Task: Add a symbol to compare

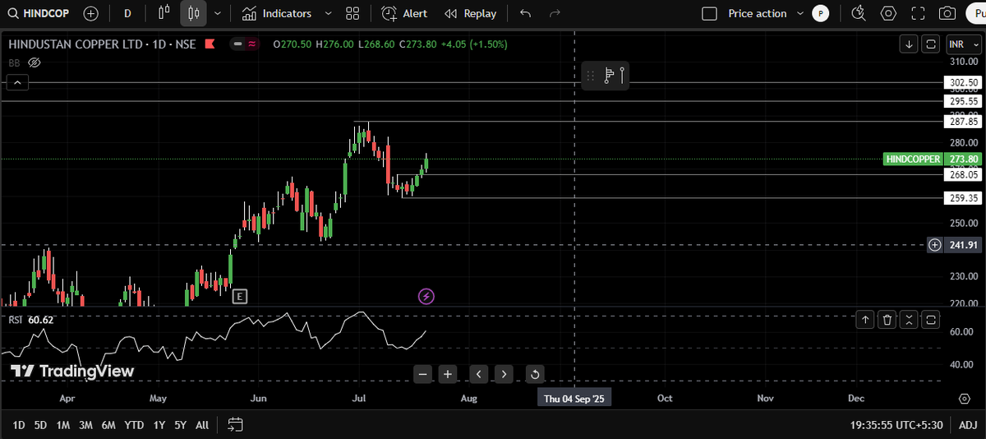Action: point(91,13)
